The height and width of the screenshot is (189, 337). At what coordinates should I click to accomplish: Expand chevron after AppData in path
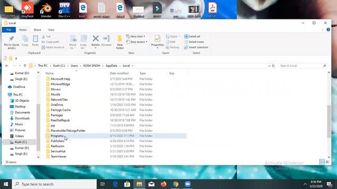click(x=120, y=66)
